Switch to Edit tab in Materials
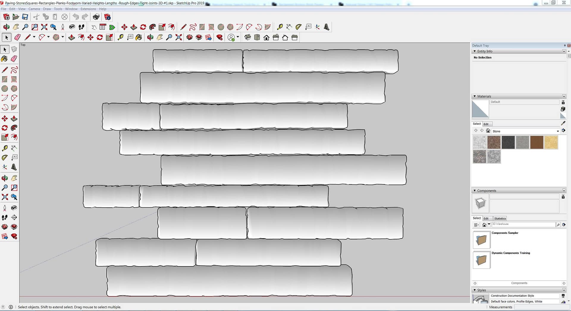Image resolution: width=571 pixels, height=311 pixels. pos(486,124)
